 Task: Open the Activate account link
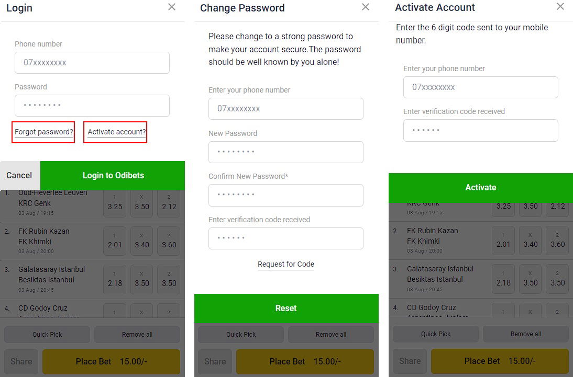[x=115, y=132]
